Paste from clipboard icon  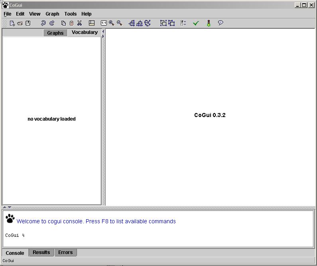click(71, 23)
